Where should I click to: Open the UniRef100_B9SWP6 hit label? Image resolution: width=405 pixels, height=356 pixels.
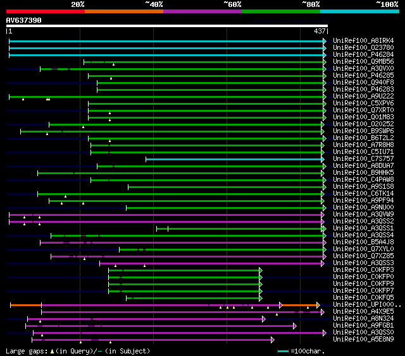click(363, 131)
